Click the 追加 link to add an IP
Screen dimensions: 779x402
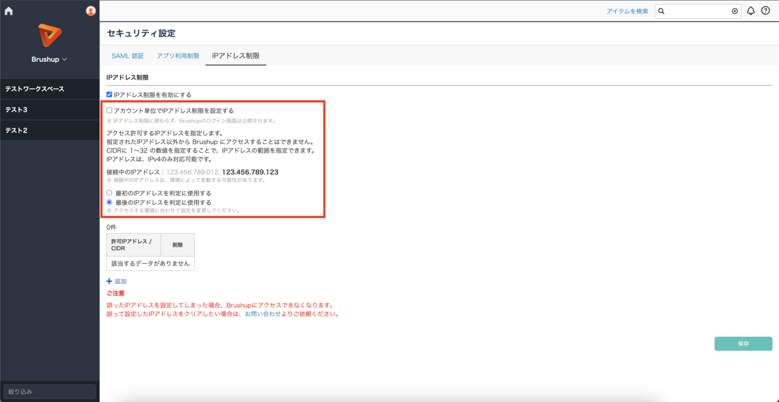(x=119, y=281)
